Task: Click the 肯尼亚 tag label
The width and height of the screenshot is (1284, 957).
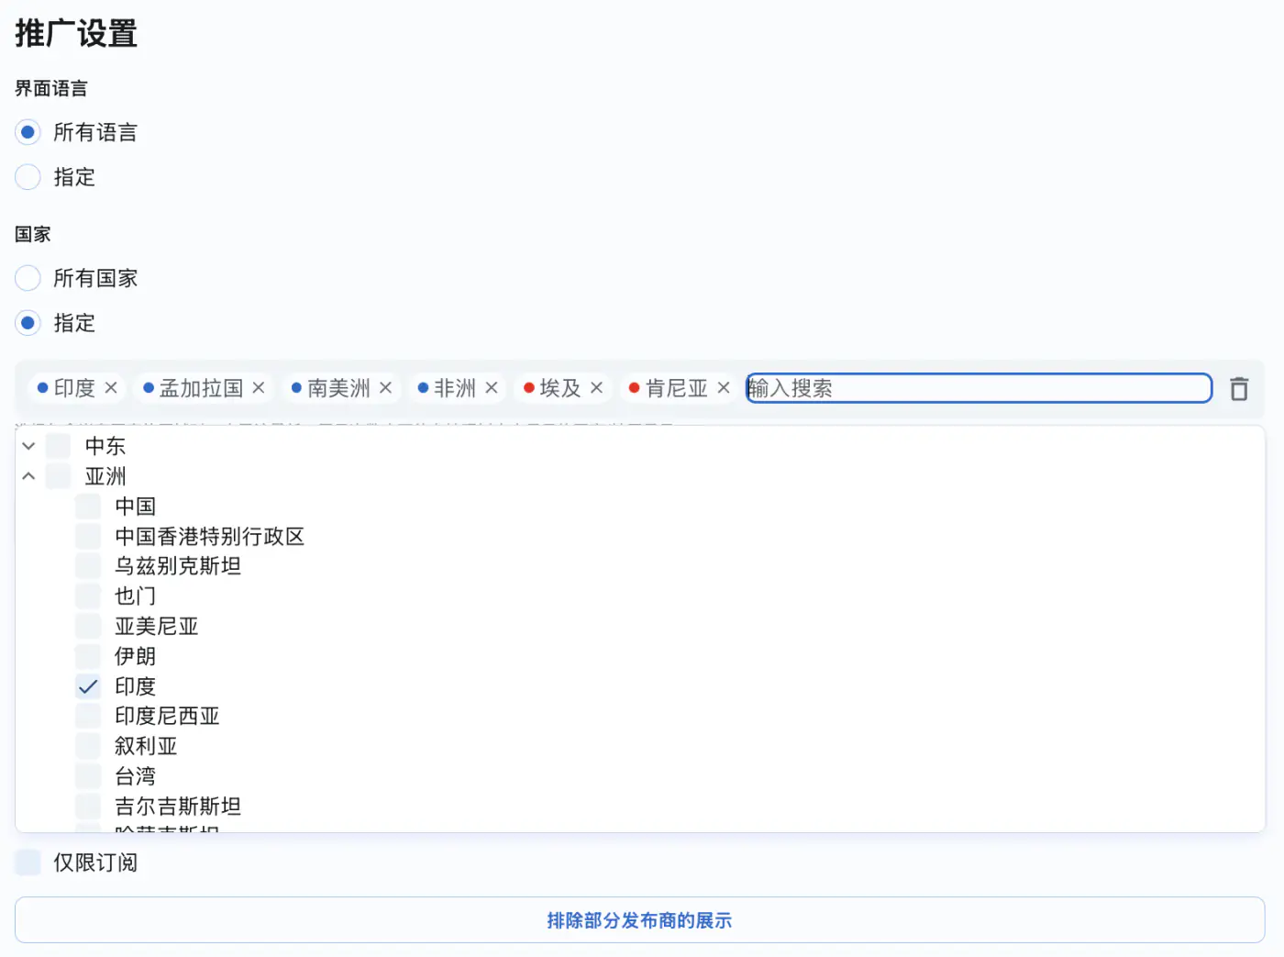Action: (x=677, y=388)
